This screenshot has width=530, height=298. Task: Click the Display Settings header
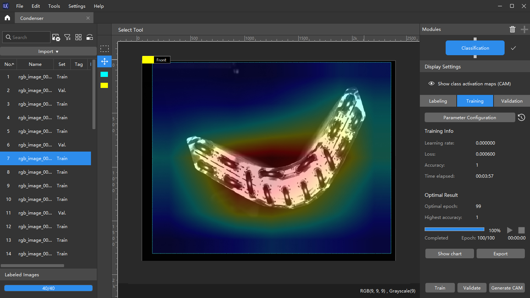coord(475,67)
